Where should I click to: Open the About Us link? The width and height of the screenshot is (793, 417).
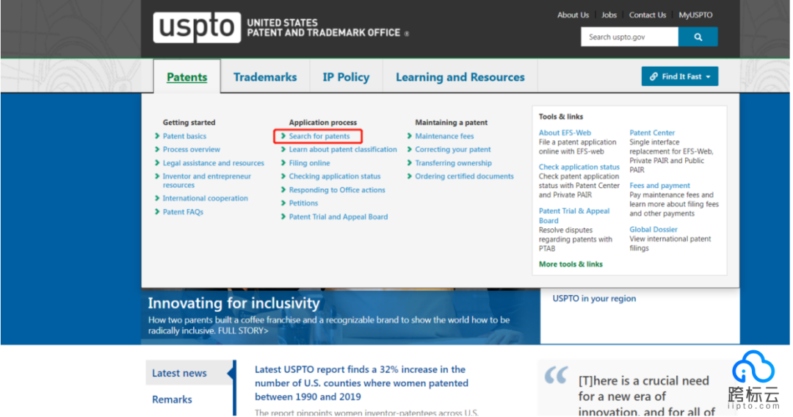pyautogui.click(x=573, y=15)
